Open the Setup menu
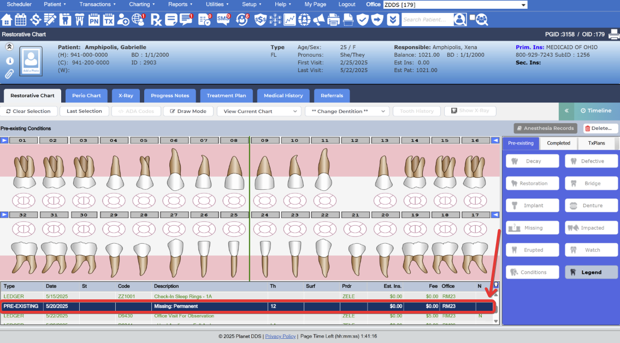 click(251, 4)
